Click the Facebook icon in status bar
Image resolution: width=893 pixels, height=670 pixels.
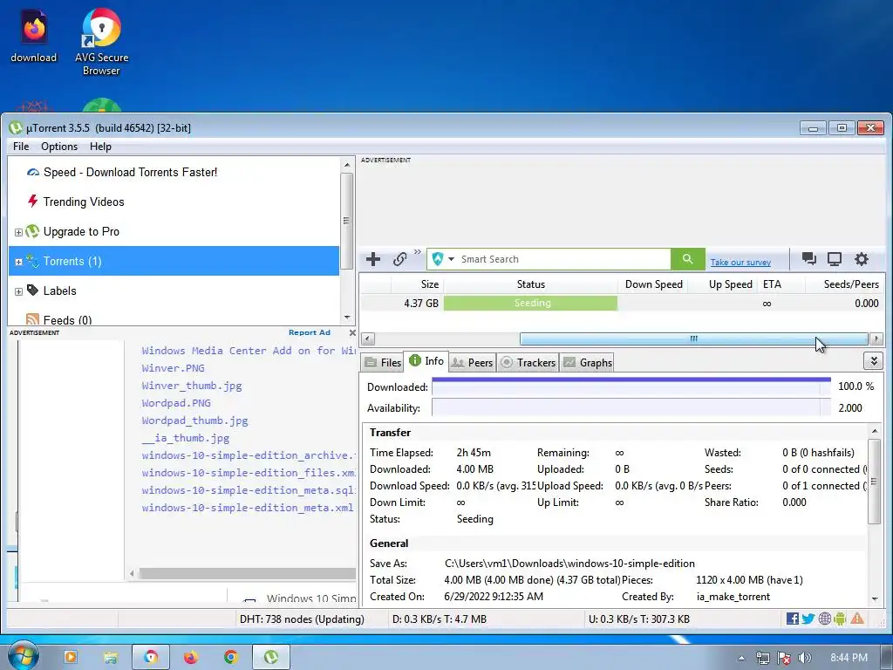(792, 619)
